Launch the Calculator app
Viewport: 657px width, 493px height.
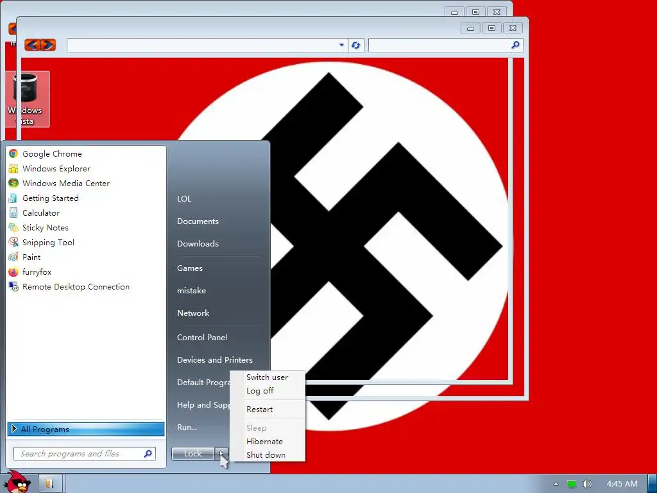tap(40, 213)
